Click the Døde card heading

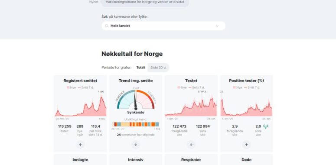(x=246, y=160)
